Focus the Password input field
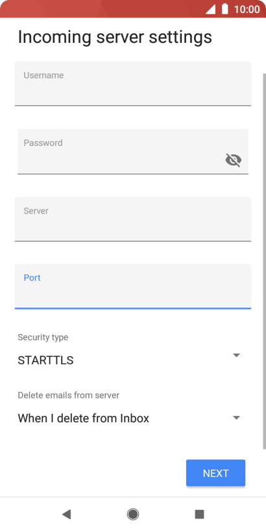266x532 pixels. pyautogui.click(x=133, y=152)
